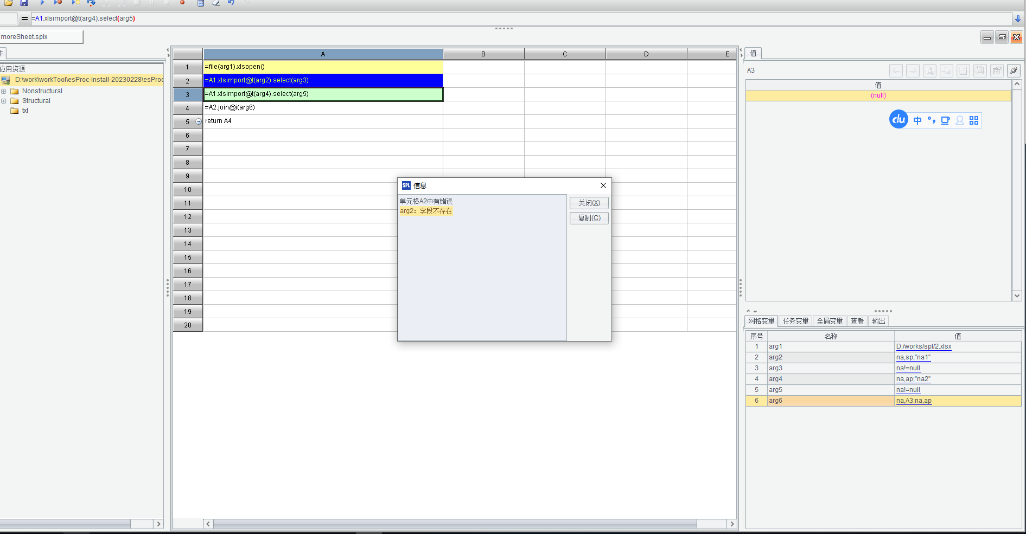
Task: Select column A header
Action: coord(323,54)
